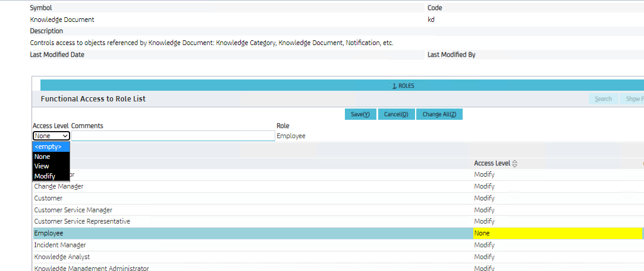Switch to the 1. ROLES tab
The height and width of the screenshot is (271, 644).
pyautogui.click(x=403, y=85)
